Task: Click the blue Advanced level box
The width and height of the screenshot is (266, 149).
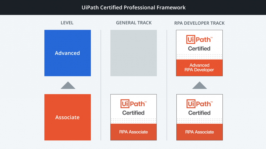Action: coord(68,53)
